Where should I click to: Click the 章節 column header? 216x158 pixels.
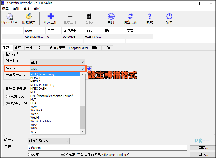[x=54, y=31]
